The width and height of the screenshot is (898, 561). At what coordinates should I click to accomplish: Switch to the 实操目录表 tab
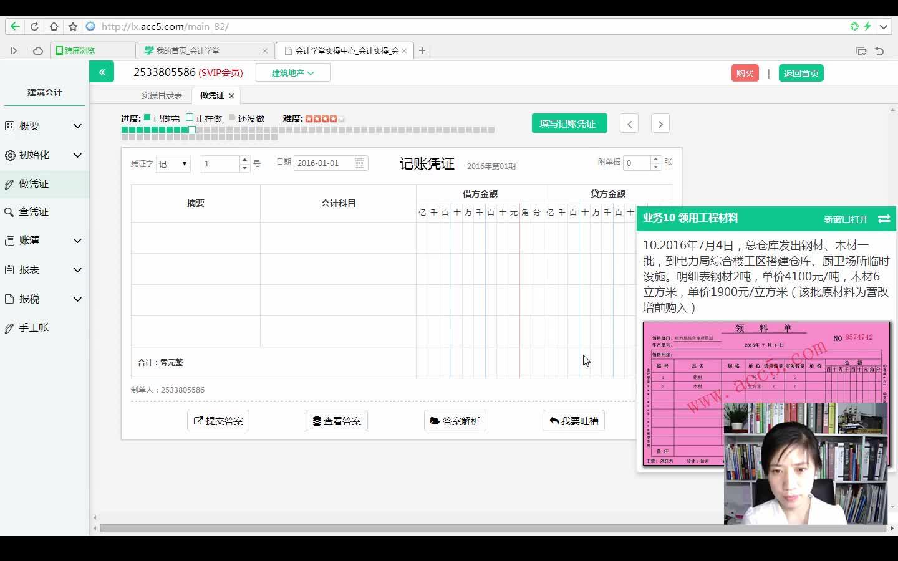pos(162,95)
